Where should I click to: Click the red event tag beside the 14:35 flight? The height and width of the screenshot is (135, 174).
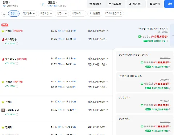[22, 59]
